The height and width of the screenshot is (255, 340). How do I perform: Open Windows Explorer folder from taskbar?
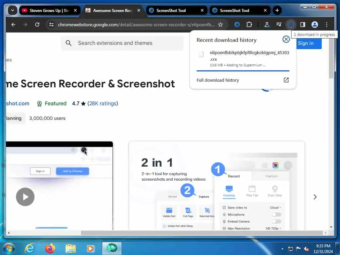(71, 248)
